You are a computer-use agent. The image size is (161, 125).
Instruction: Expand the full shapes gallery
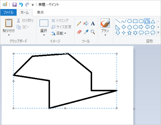(x=158, y=33)
